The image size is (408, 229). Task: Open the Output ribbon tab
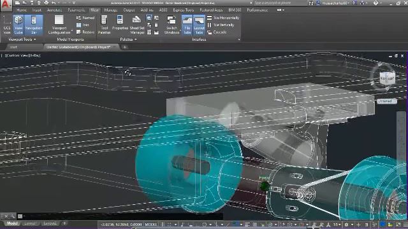tap(129, 10)
